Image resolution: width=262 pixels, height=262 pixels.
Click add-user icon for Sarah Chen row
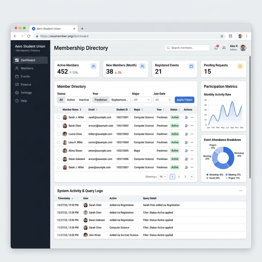pos(187,126)
